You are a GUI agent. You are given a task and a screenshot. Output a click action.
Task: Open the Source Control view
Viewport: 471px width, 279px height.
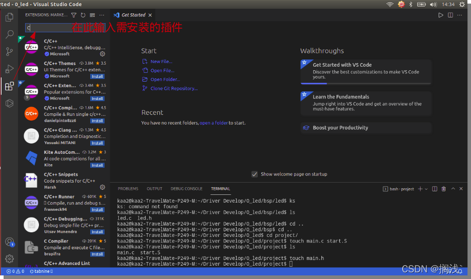9,52
